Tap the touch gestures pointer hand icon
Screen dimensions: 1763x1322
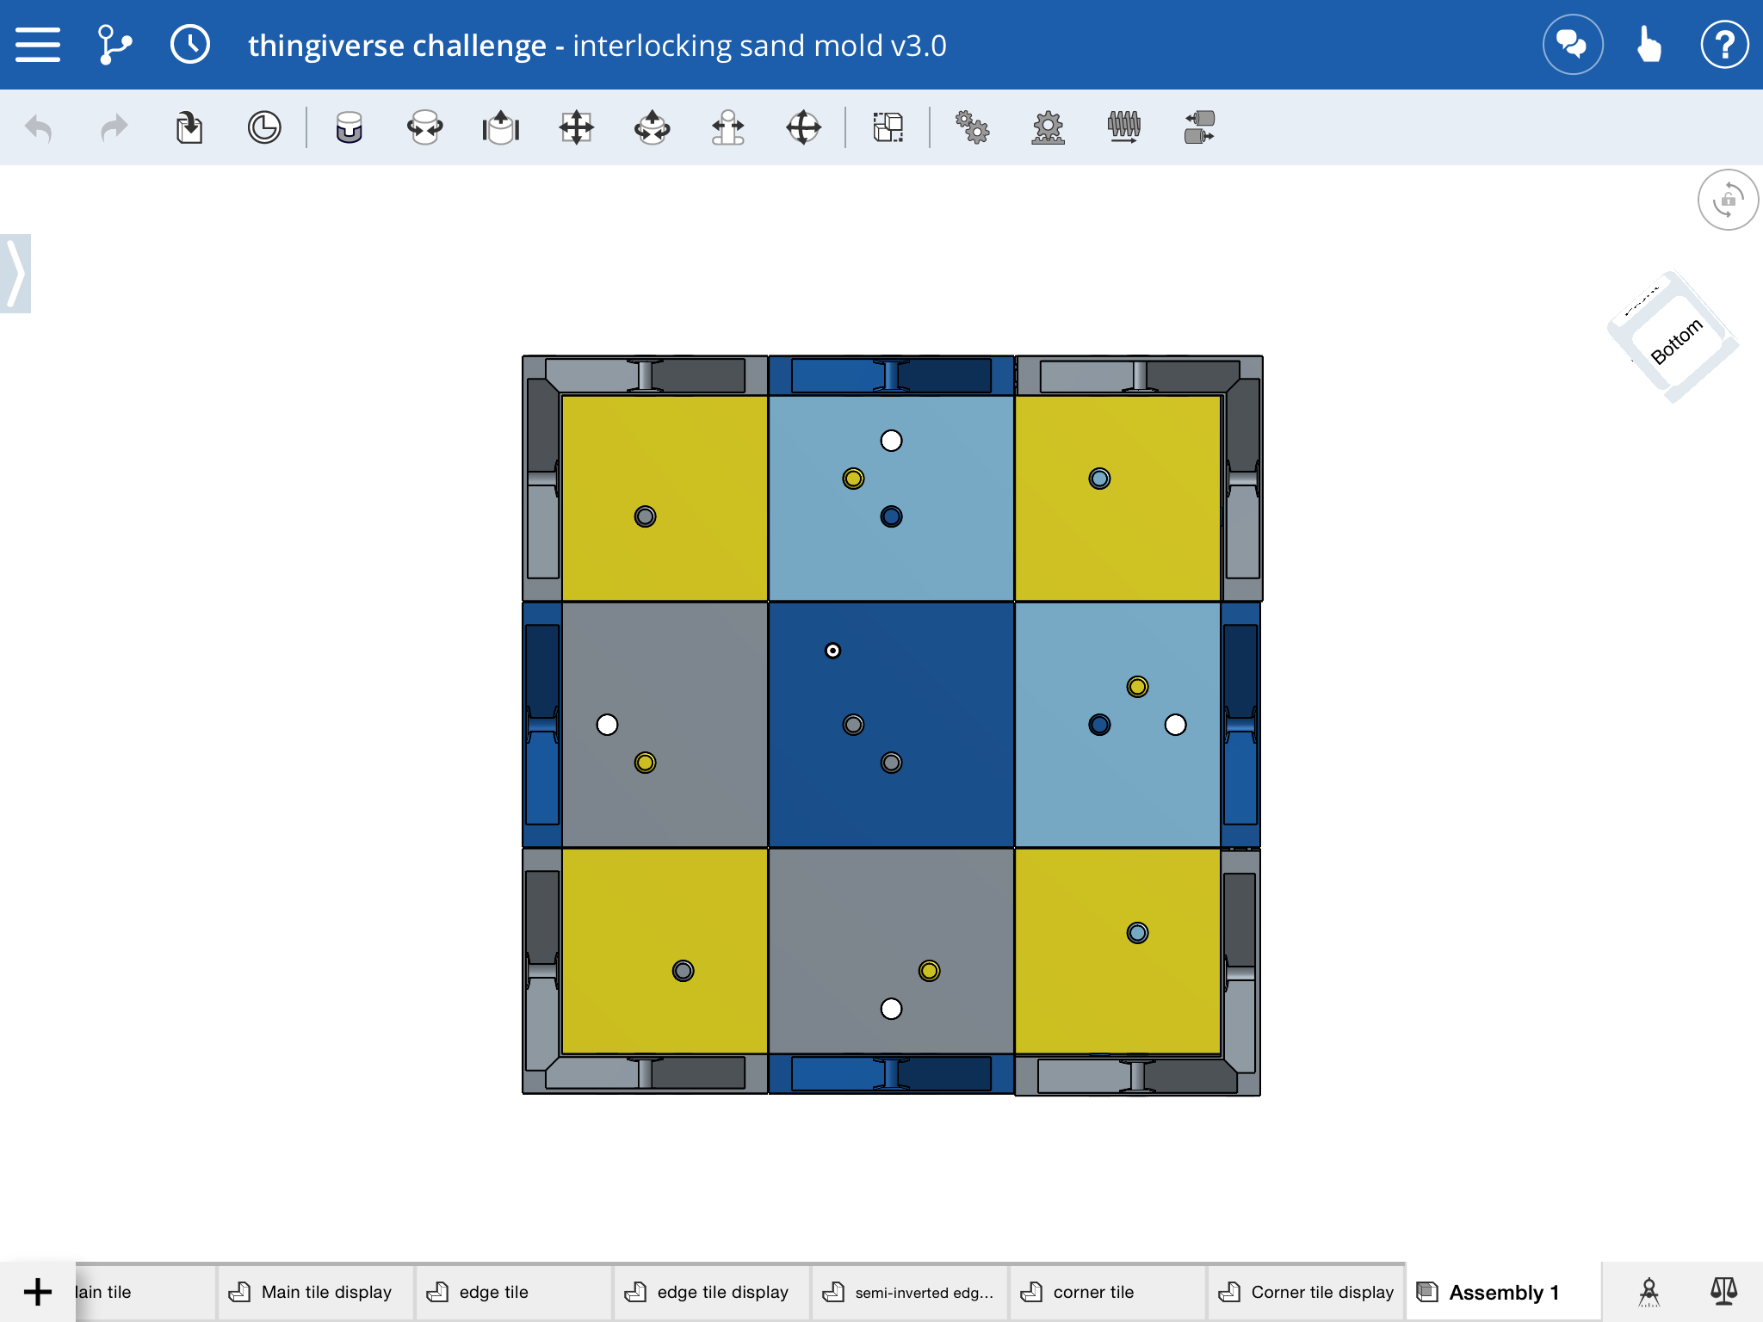point(1649,45)
